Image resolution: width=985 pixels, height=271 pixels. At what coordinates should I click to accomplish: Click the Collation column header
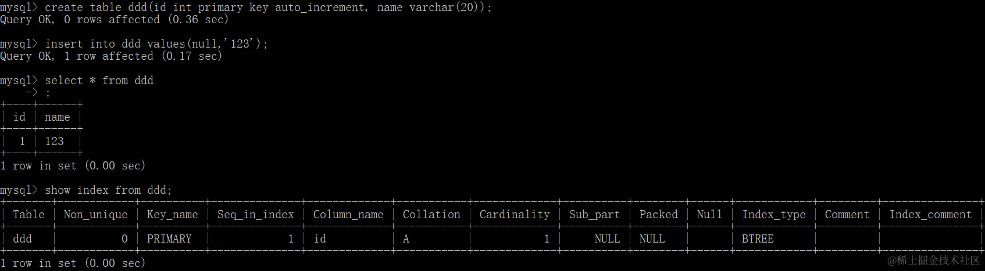(431, 214)
